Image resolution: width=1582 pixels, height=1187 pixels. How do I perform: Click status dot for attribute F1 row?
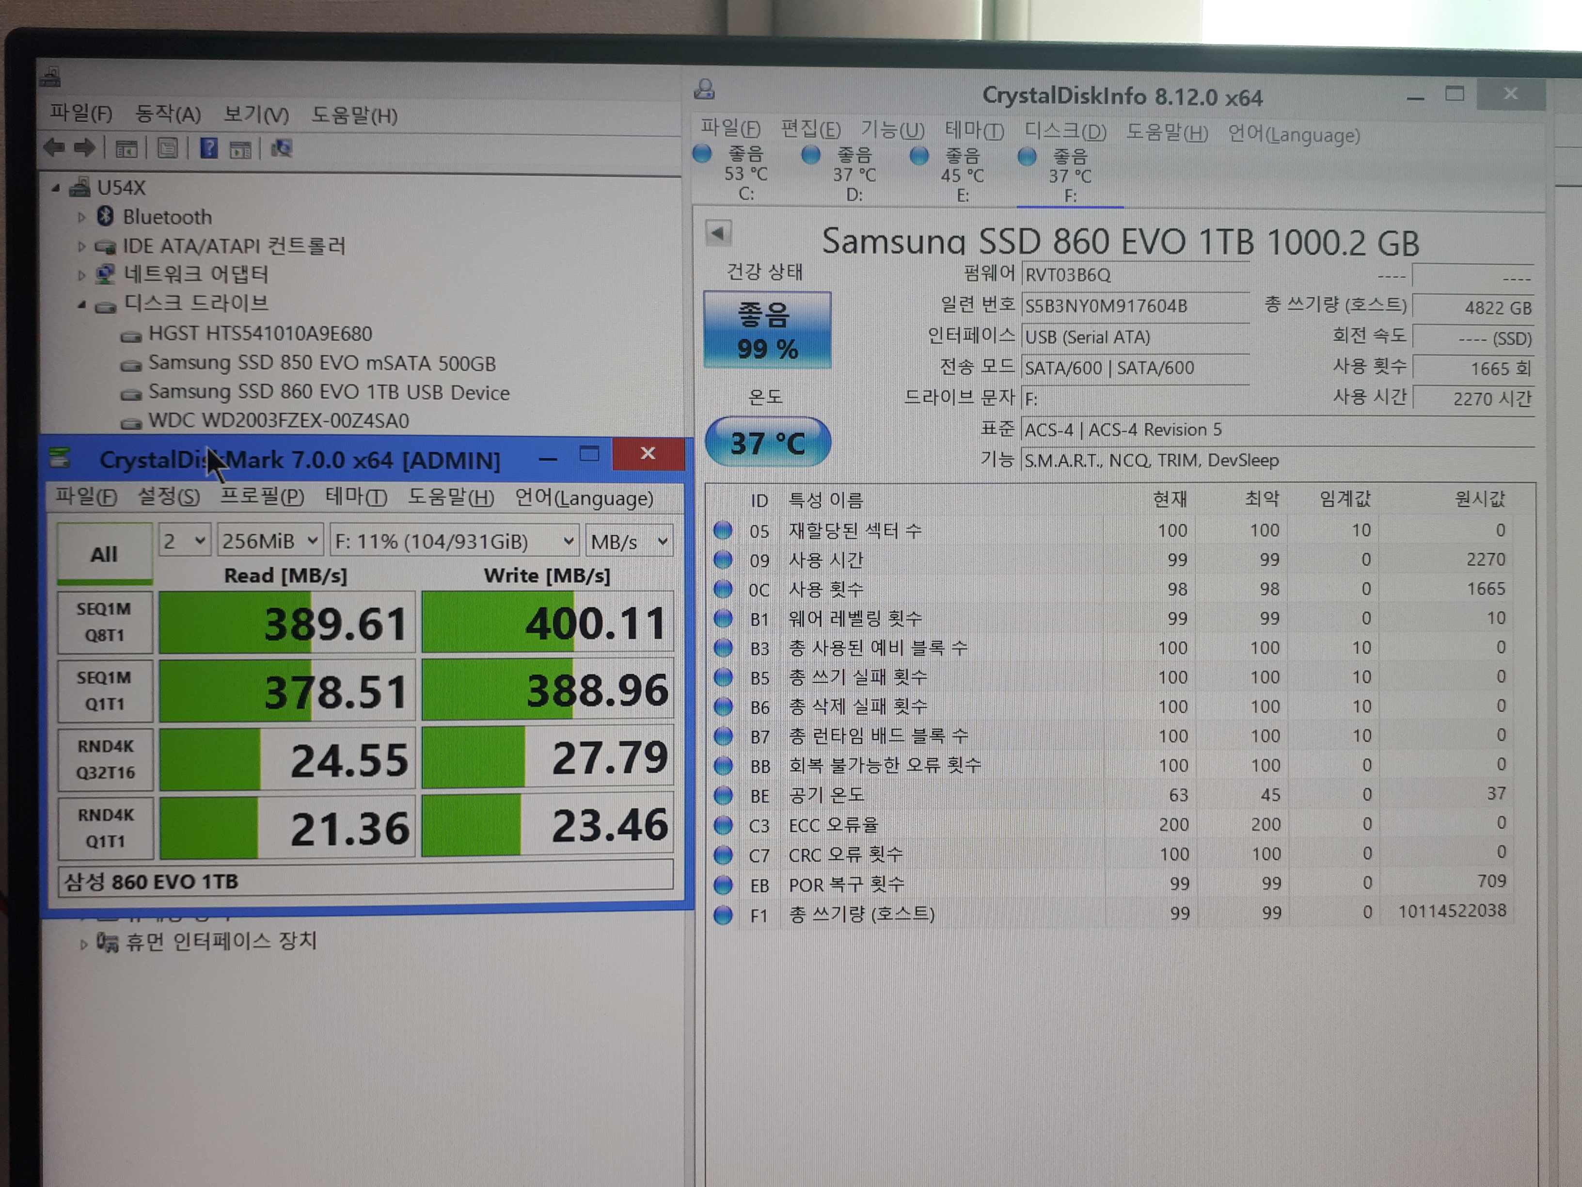(723, 914)
